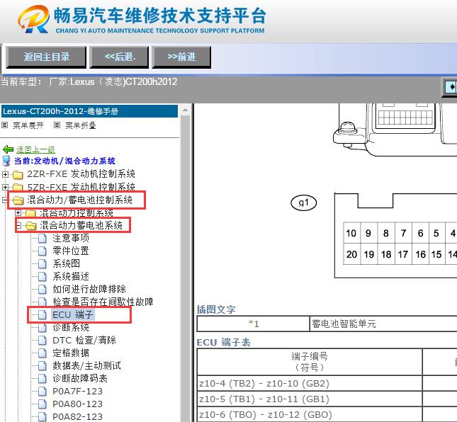Open the 诊断系统 page
The height and width of the screenshot is (422, 457).
(71, 328)
